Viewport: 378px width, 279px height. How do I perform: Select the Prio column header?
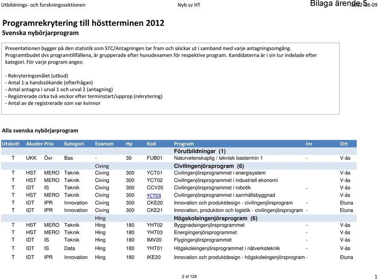click(x=49, y=144)
